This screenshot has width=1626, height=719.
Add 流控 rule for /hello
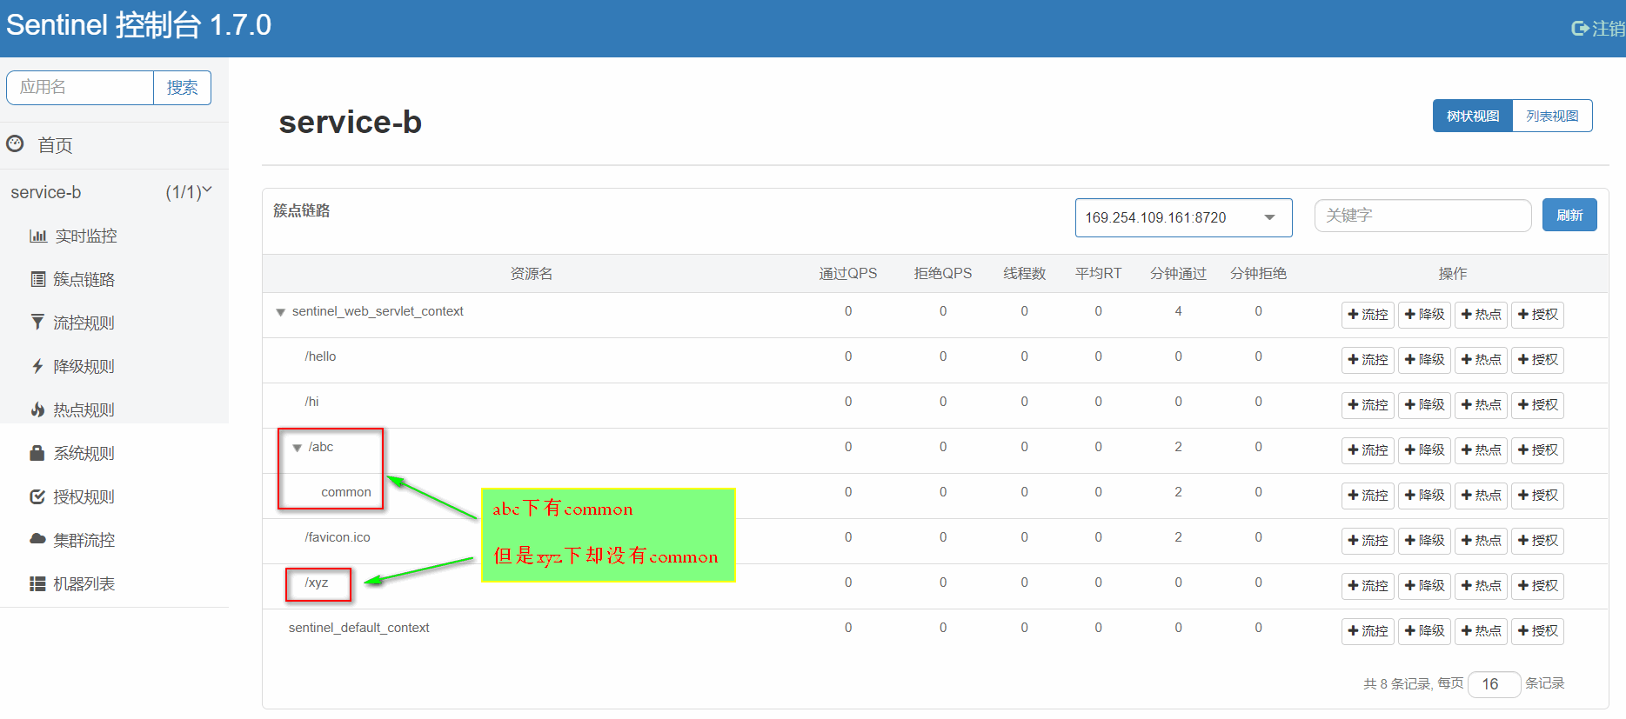(x=1368, y=360)
